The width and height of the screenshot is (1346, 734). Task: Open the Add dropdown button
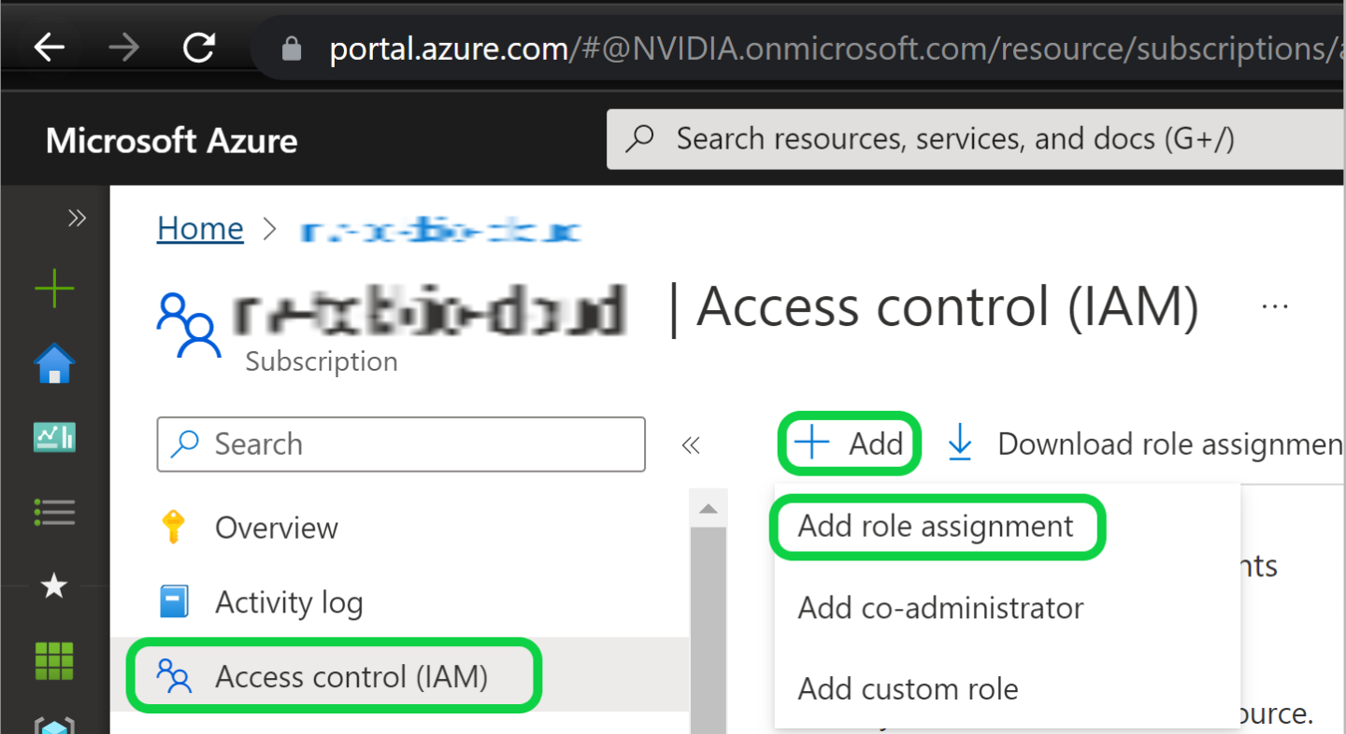(850, 444)
